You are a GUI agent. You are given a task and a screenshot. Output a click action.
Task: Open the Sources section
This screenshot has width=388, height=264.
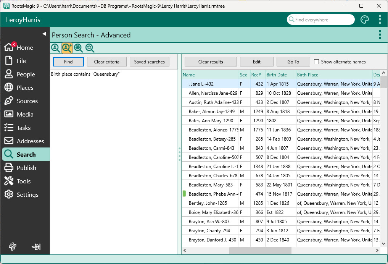coord(27,101)
